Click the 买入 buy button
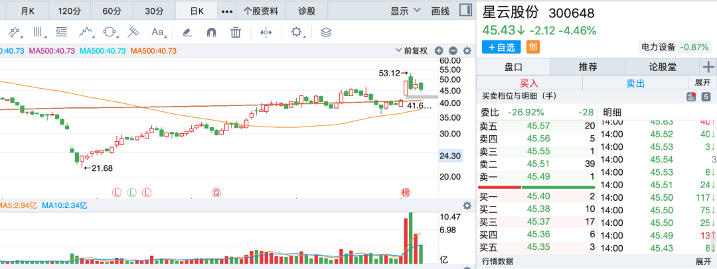 pos(529,82)
